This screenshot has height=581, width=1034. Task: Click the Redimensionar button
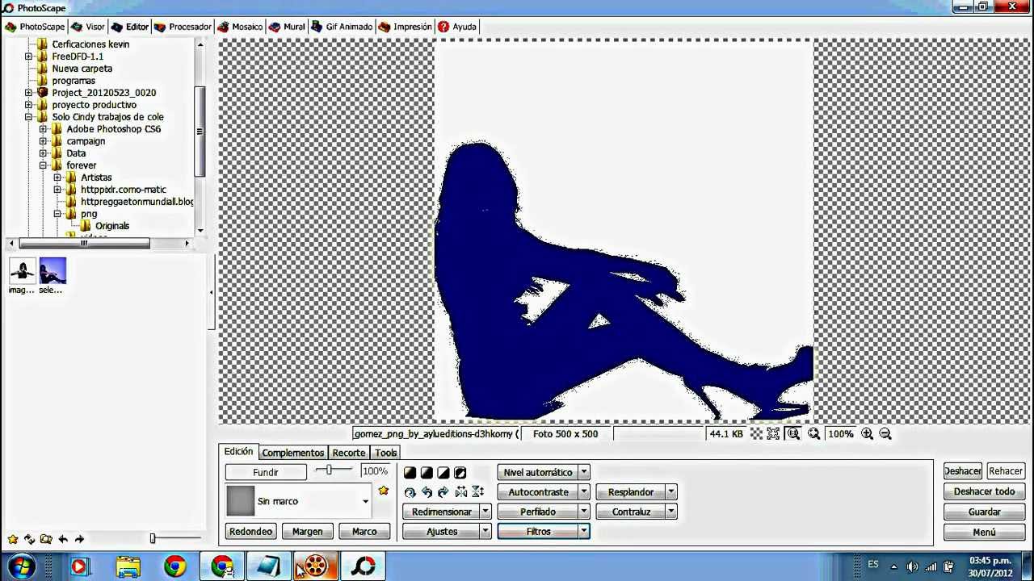[441, 512]
